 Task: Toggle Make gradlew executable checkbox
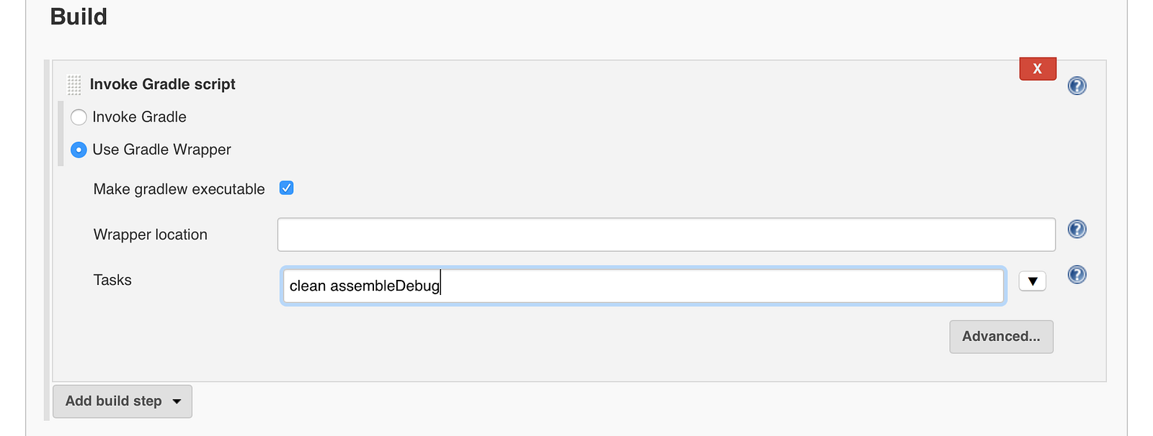[287, 189]
